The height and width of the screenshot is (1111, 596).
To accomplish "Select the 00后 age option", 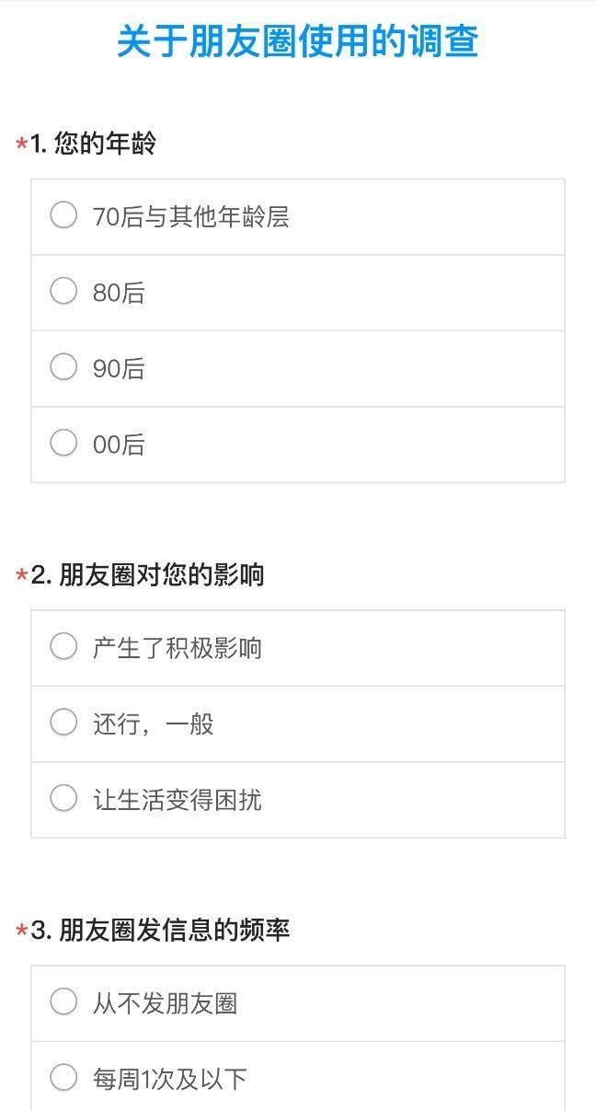I will [x=63, y=444].
